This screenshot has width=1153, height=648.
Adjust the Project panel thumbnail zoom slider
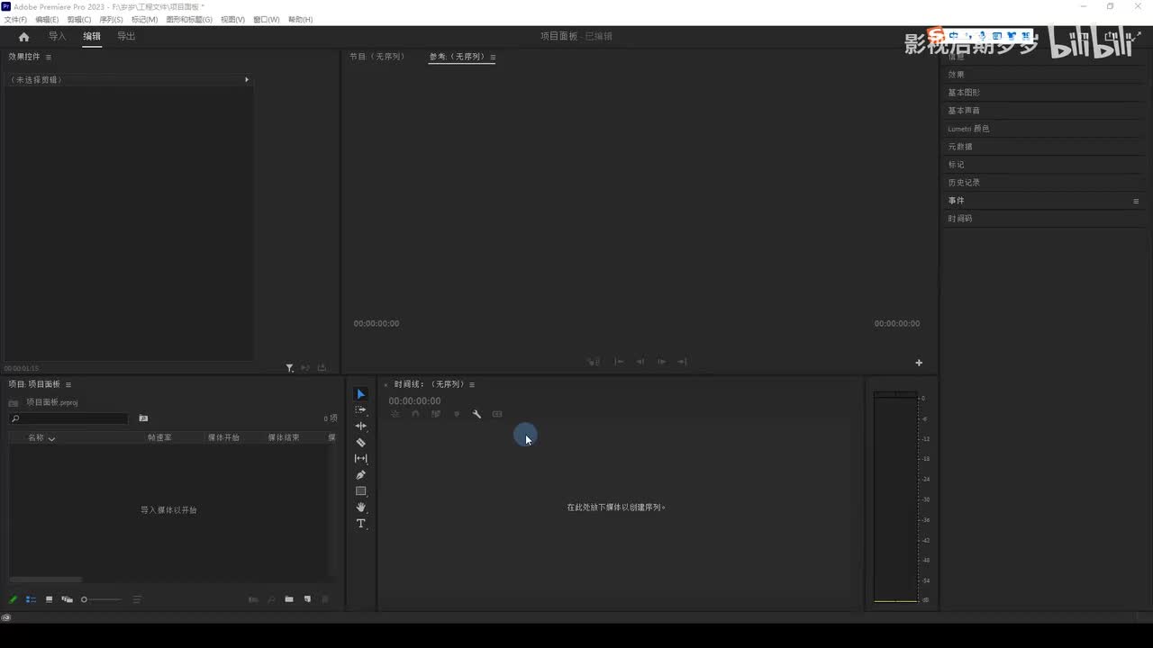[101, 599]
